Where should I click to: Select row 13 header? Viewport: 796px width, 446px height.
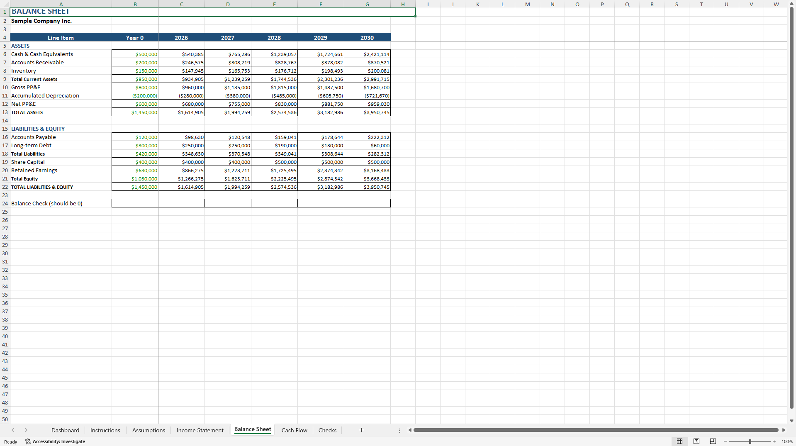coord(5,112)
